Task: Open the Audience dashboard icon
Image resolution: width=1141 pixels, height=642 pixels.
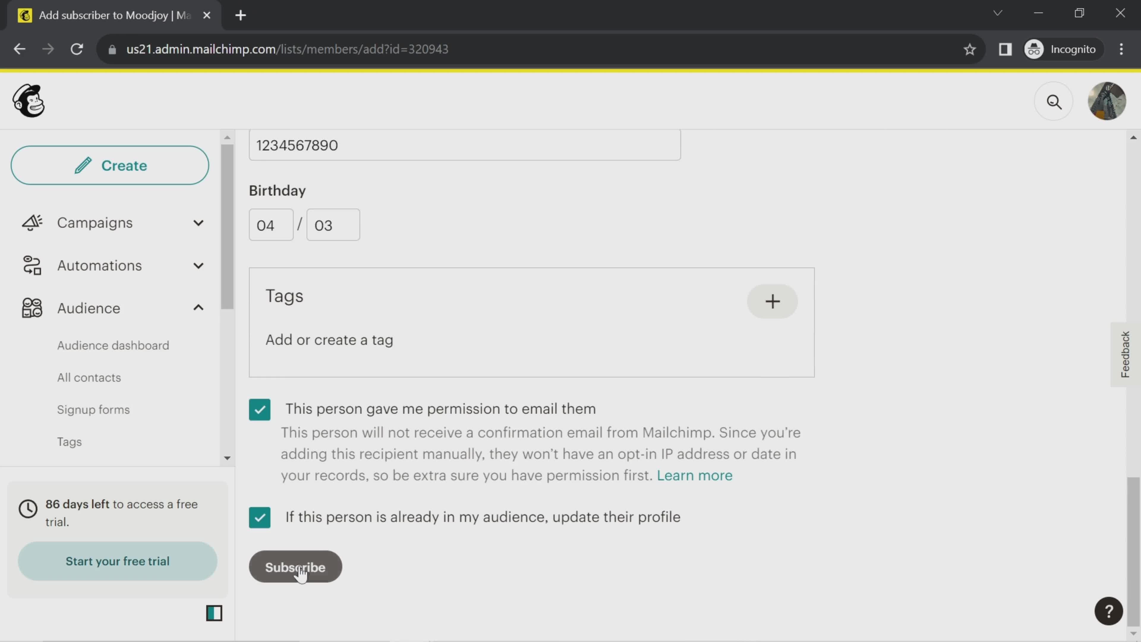Action: 114,345
